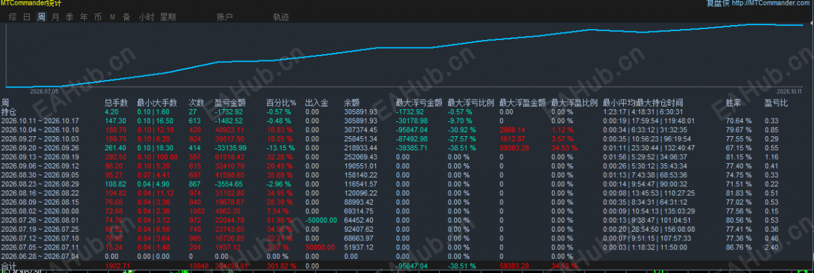Viewport: 814px width, 273px height.
Task: Click the 盈亏比 column header
Action: (776, 103)
